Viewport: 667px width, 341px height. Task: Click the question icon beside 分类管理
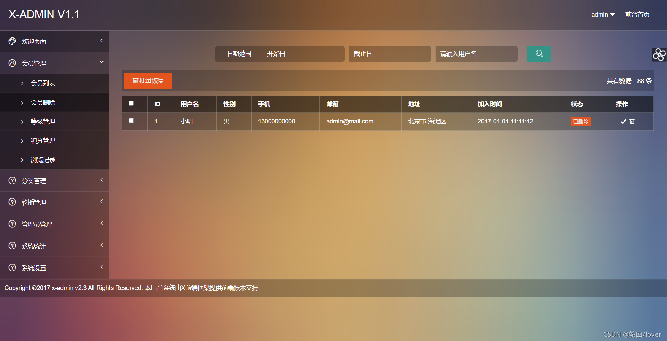pos(12,180)
